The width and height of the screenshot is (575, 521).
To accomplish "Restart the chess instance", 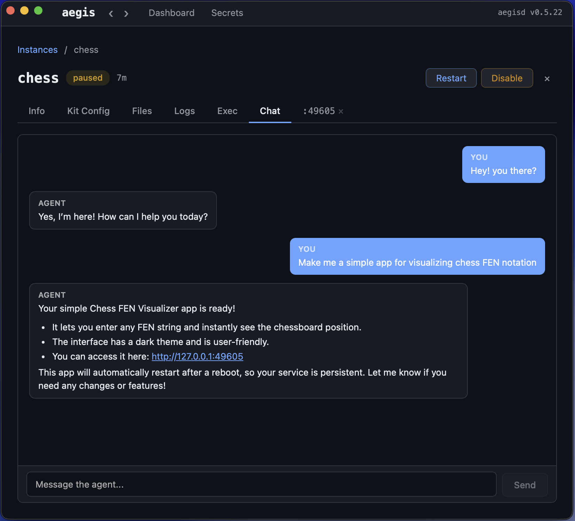I will [451, 78].
